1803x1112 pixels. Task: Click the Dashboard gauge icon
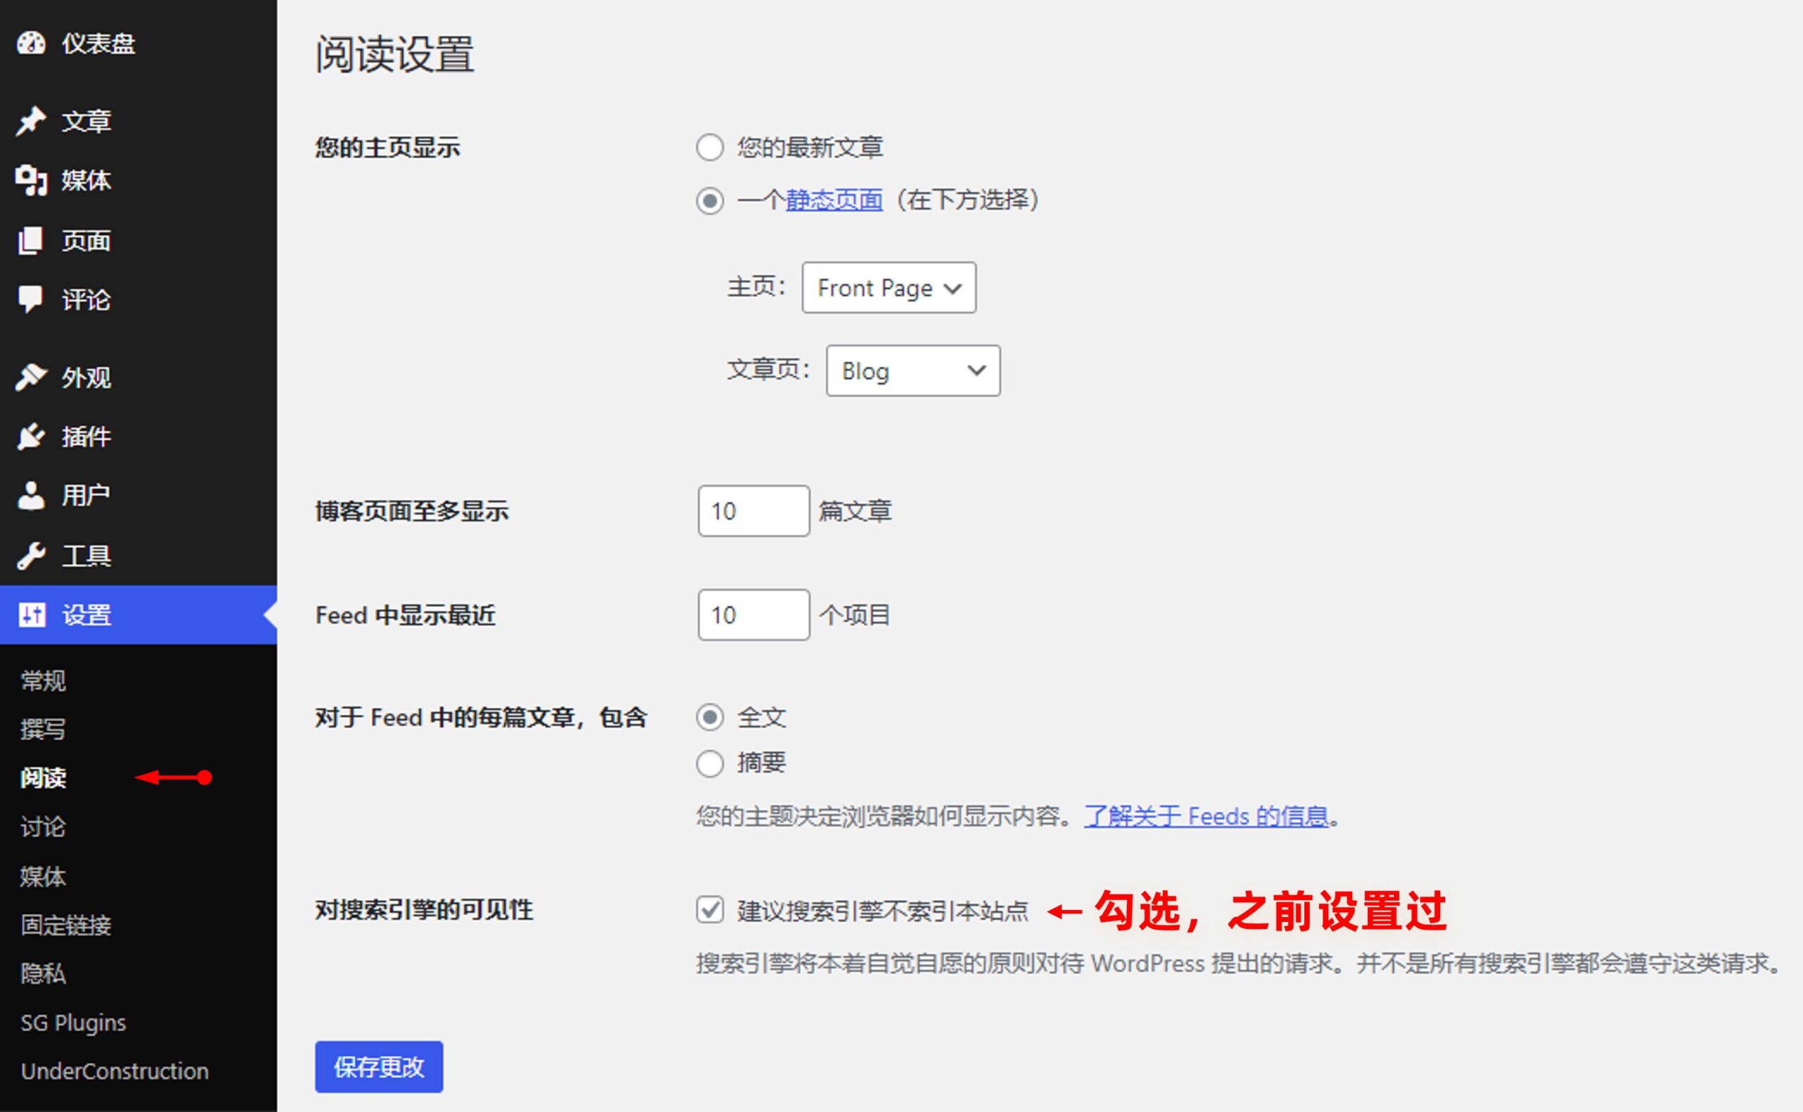31,44
